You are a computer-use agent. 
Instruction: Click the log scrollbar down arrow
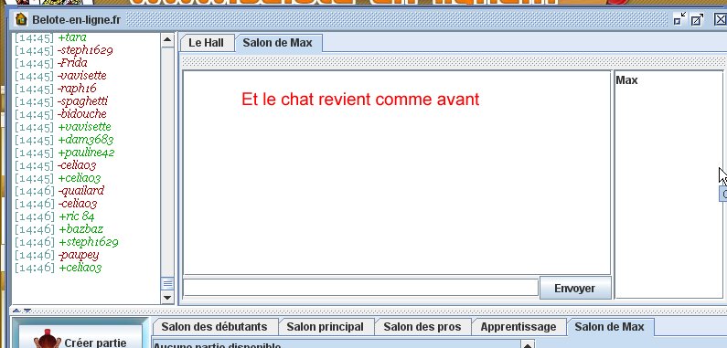coord(167,298)
